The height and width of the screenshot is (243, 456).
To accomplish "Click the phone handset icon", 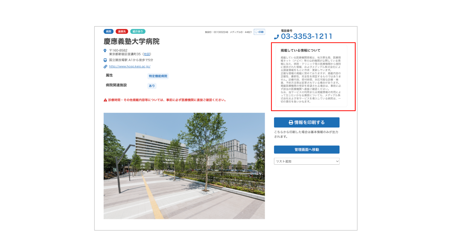I will point(277,37).
